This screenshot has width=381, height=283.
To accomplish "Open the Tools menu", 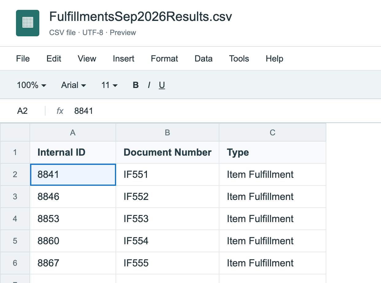I will pos(239,58).
